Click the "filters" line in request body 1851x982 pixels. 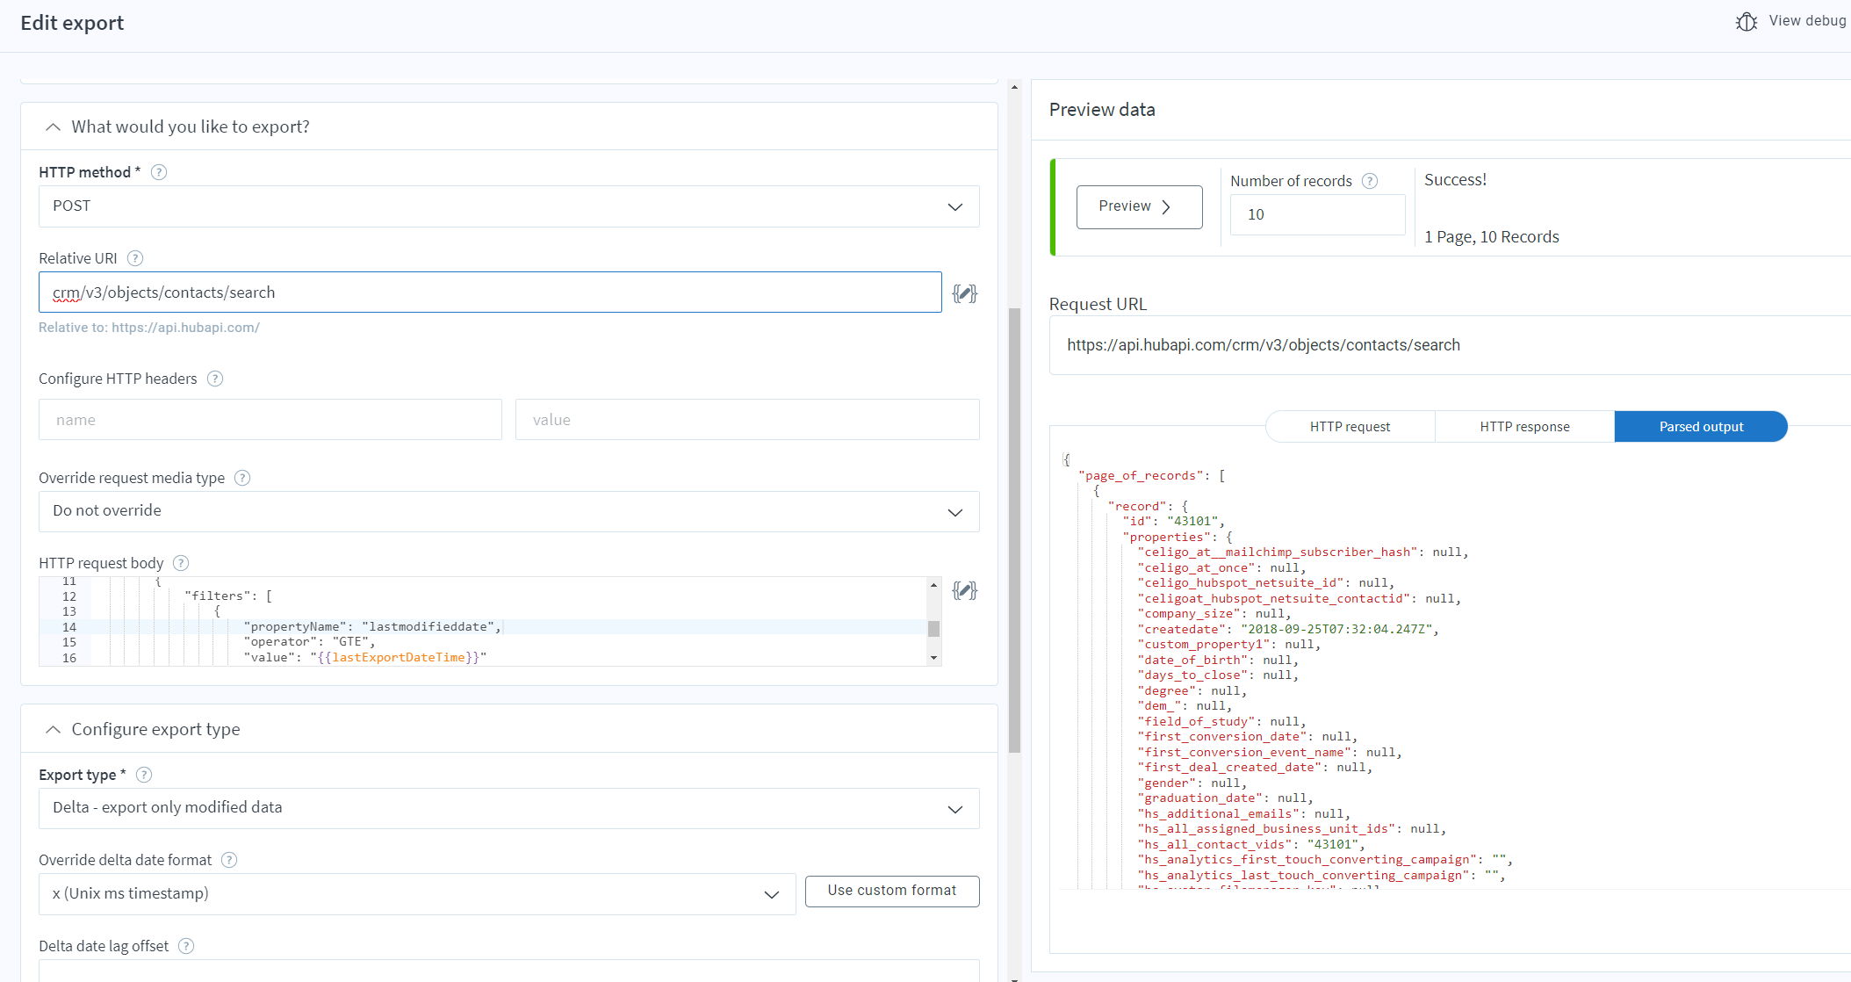click(x=228, y=596)
